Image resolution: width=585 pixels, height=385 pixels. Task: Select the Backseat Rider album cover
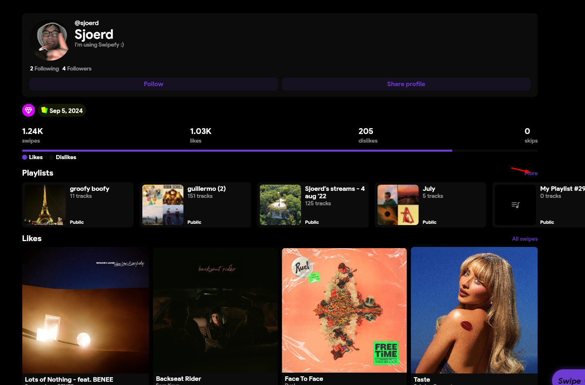[215, 310]
